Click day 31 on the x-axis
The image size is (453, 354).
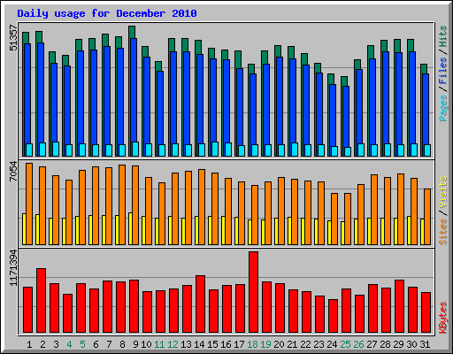pos(425,344)
